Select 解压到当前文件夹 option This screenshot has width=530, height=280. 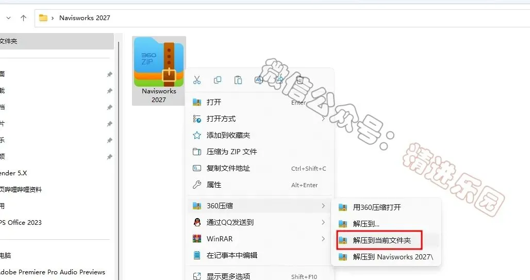pos(386,240)
